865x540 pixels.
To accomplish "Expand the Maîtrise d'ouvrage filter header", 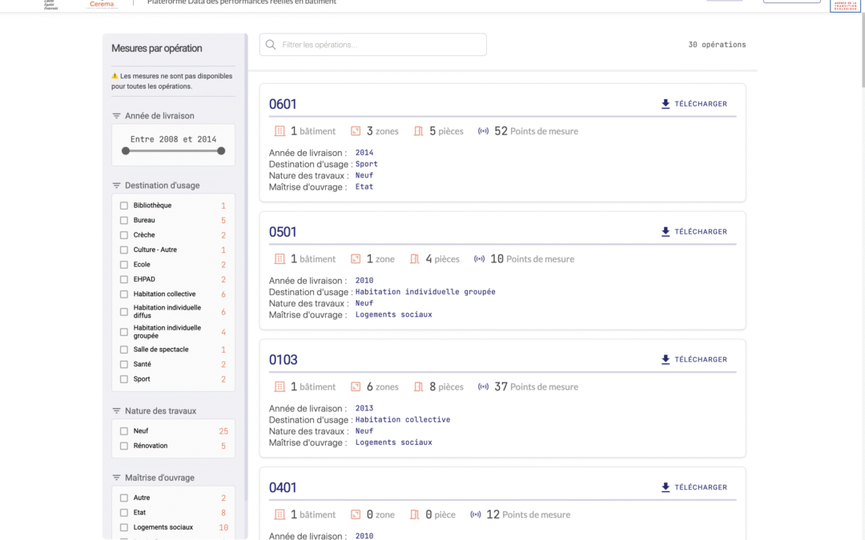I will 159,478.
